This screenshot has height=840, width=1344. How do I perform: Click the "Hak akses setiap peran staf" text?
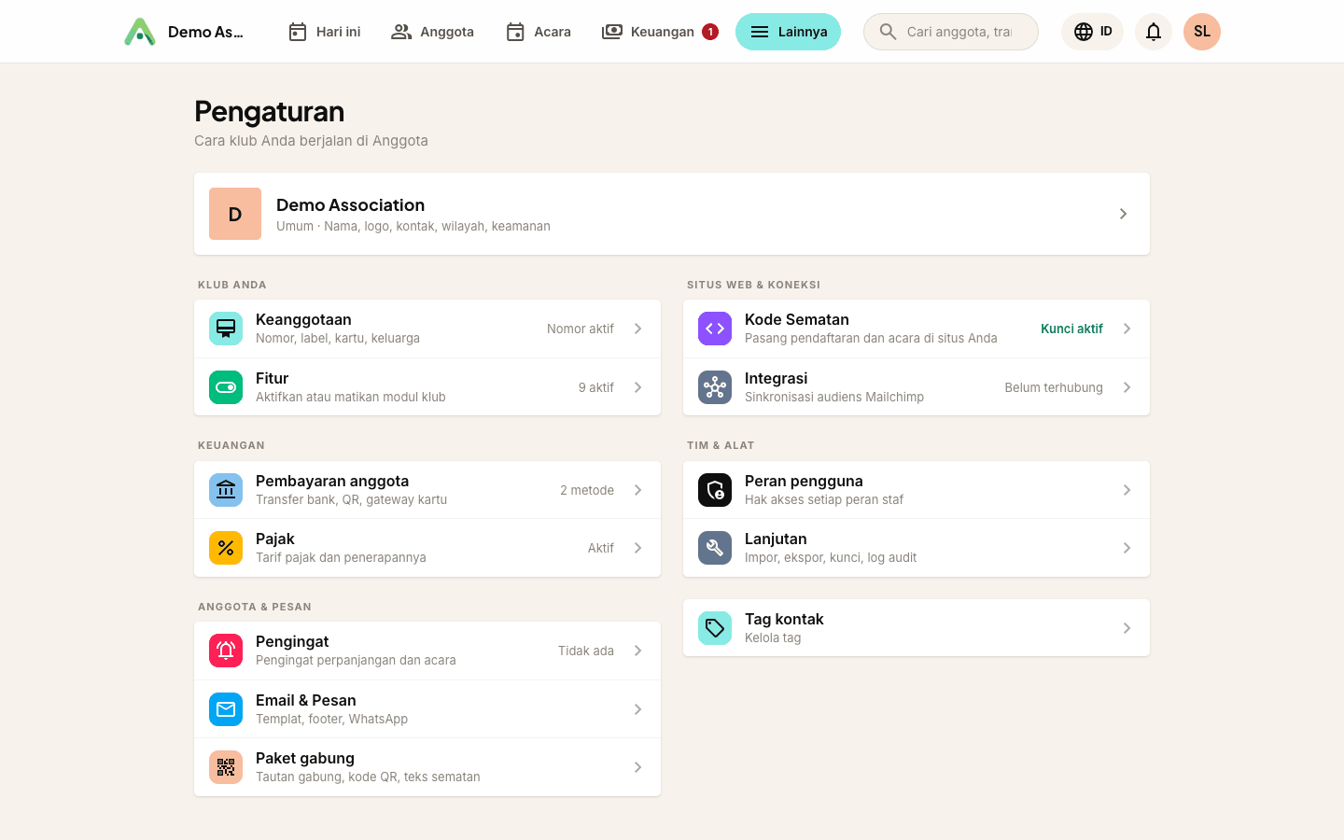click(824, 499)
